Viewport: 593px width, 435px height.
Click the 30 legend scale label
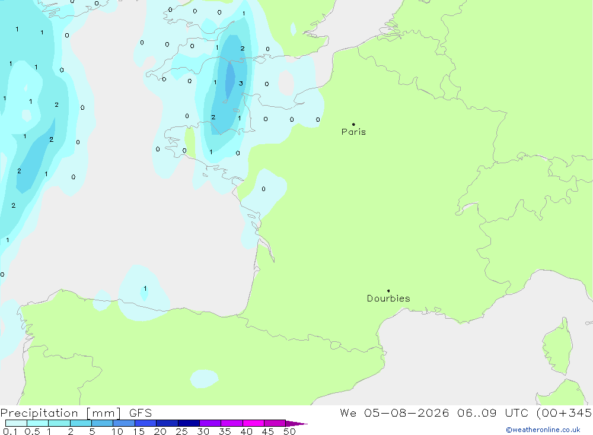point(203,431)
